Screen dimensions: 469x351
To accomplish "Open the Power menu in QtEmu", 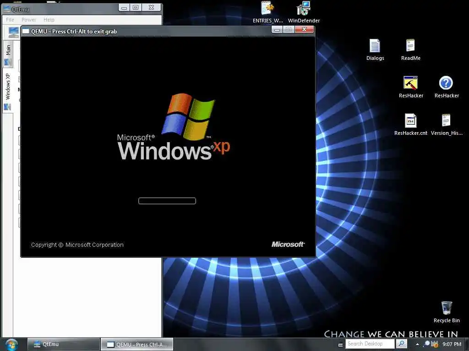I will pyautogui.click(x=29, y=20).
